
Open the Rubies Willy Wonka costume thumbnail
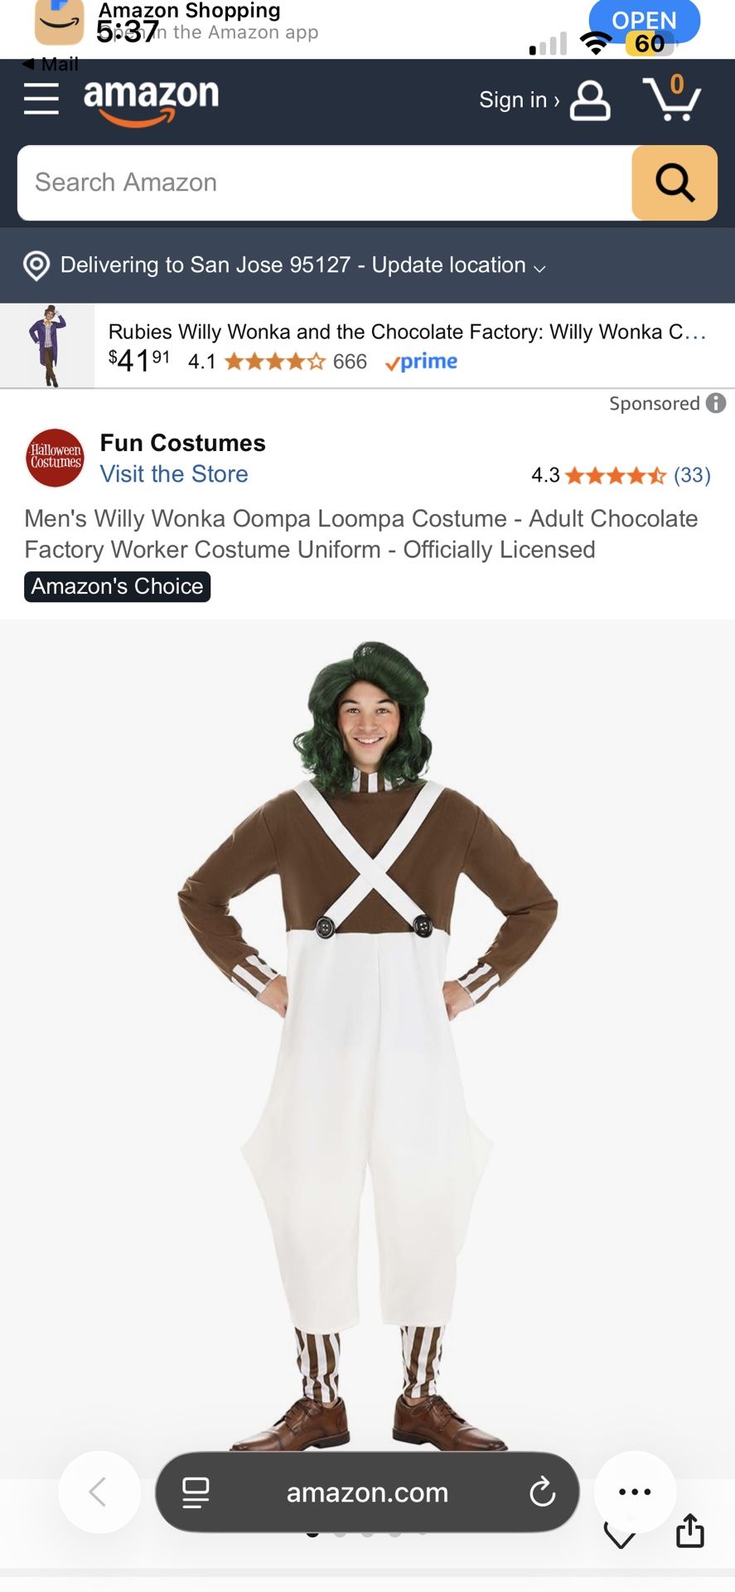click(47, 346)
